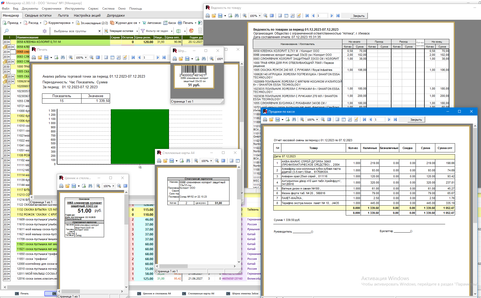Image resolution: width=481 pixels, height=298 pixels.
Task: Click the main window search magnifier icon
Action: 7,31
